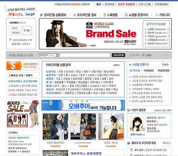Open post 사진촬영에 이용되는 카메라

[x=145, y=89]
